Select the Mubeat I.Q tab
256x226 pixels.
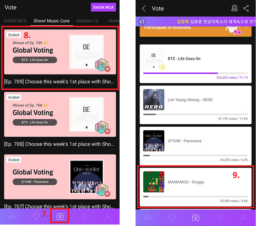pos(88,21)
